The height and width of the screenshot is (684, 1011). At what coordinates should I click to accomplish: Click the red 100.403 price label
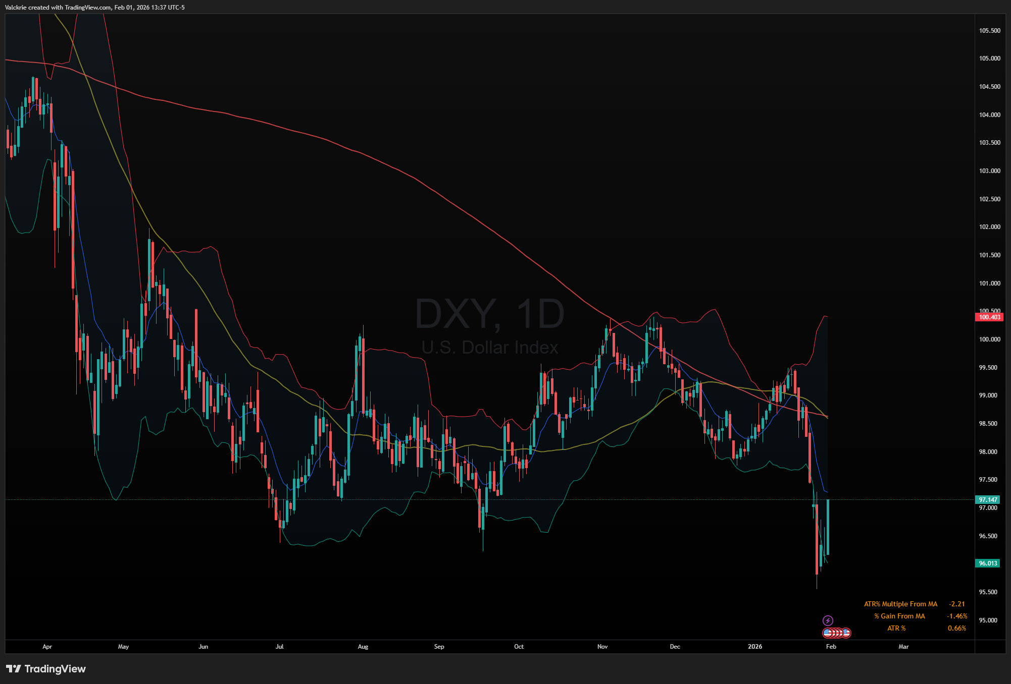pos(989,317)
